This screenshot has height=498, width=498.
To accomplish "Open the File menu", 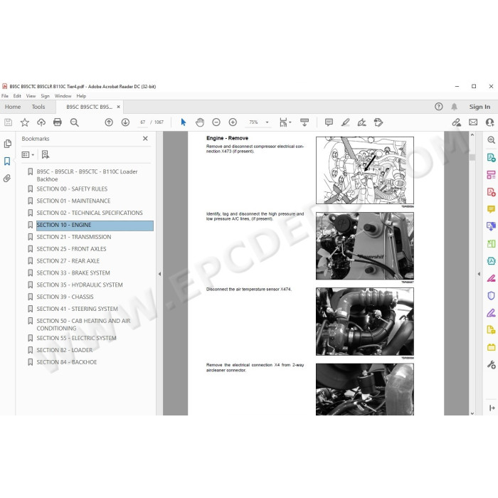I will click(x=5, y=96).
